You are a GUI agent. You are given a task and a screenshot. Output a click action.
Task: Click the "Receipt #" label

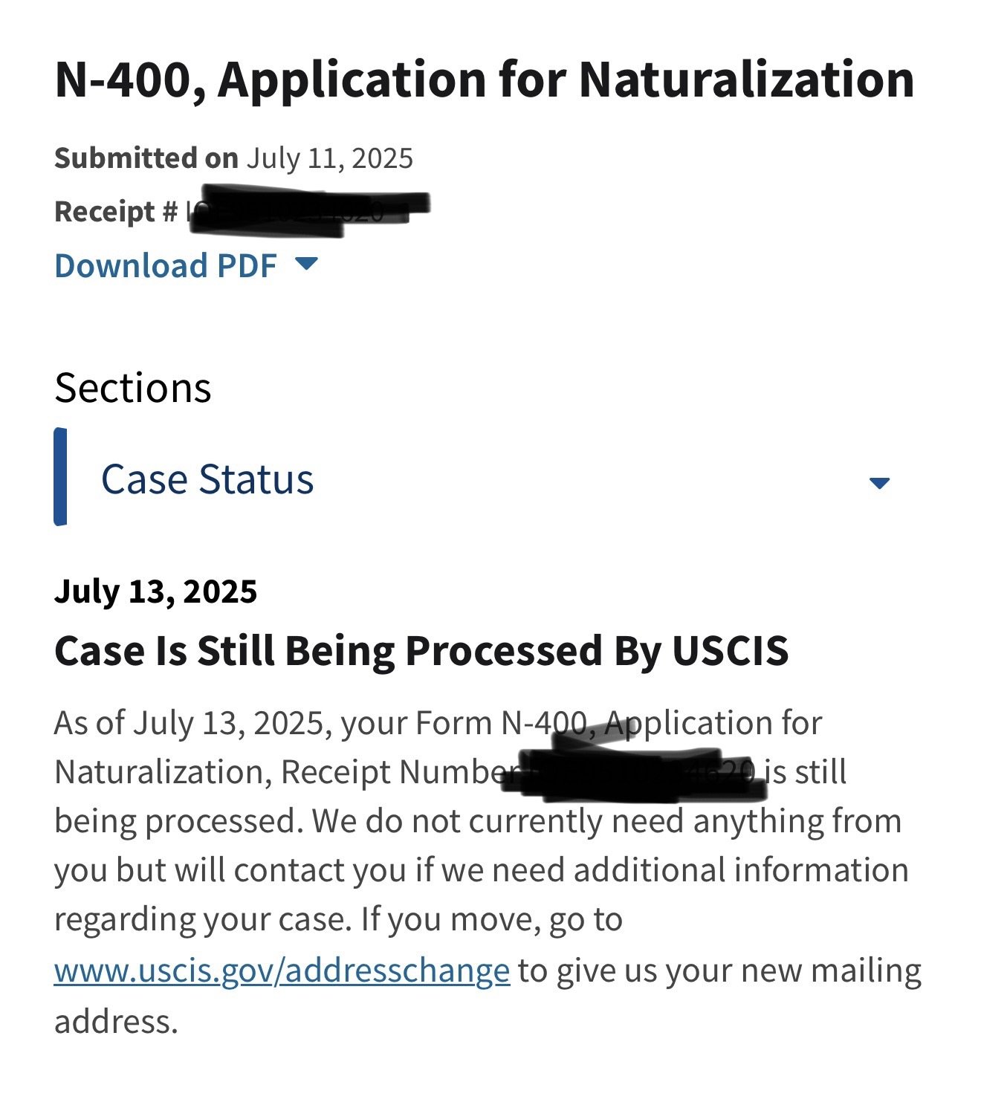pyautogui.click(x=116, y=212)
